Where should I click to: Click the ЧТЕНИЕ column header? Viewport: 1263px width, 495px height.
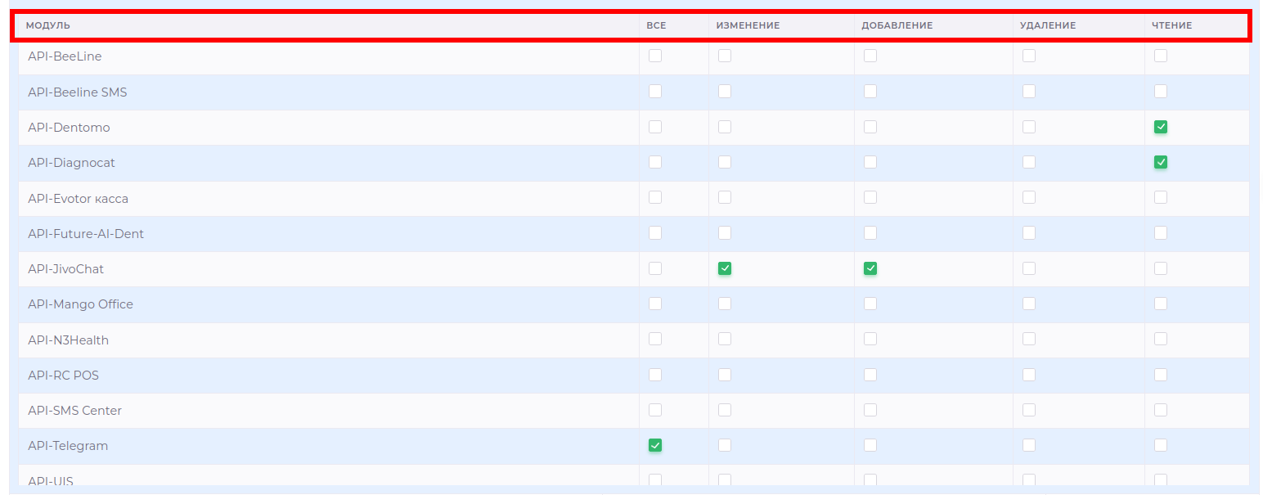point(1171,25)
